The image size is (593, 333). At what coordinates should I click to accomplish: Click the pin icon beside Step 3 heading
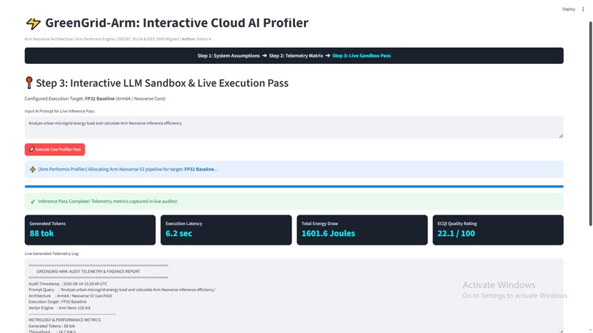(29, 83)
